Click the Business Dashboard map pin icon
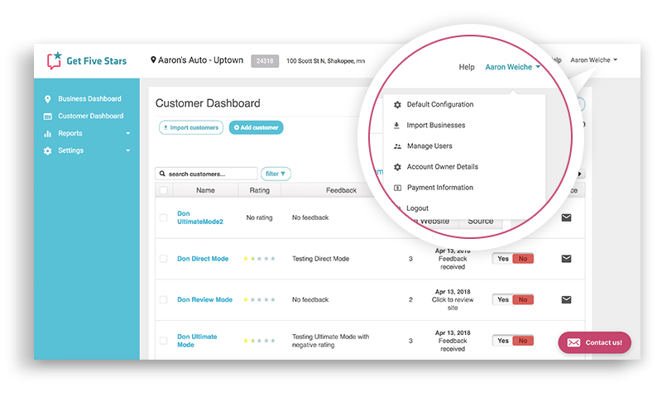Screen dimensions: 662x411 coord(48,98)
